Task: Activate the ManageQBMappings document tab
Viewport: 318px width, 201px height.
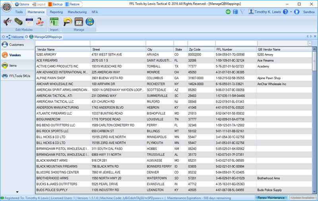Action: click(48, 37)
